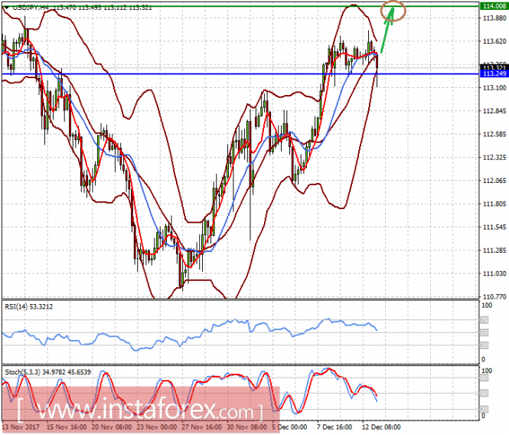Click the 112.585 price axis label
The image size is (509, 435).
[x=494, y=134]
